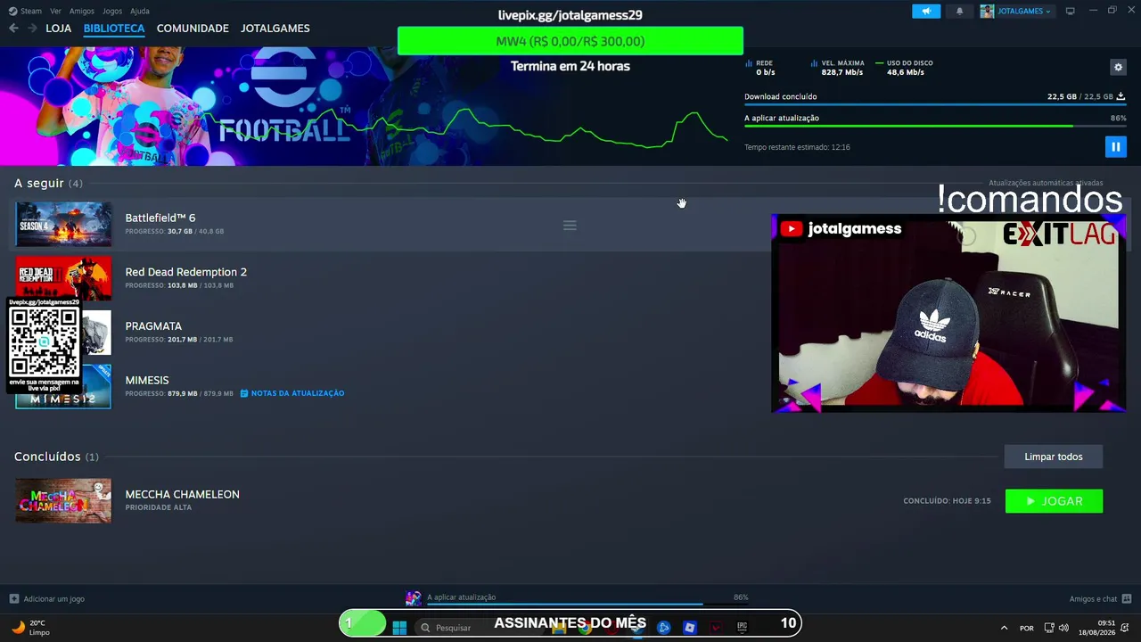Screen dimensions: 1141x642
Task: Click 'Atualizações automáticas ativadas' text
Action: (1046, 183)
